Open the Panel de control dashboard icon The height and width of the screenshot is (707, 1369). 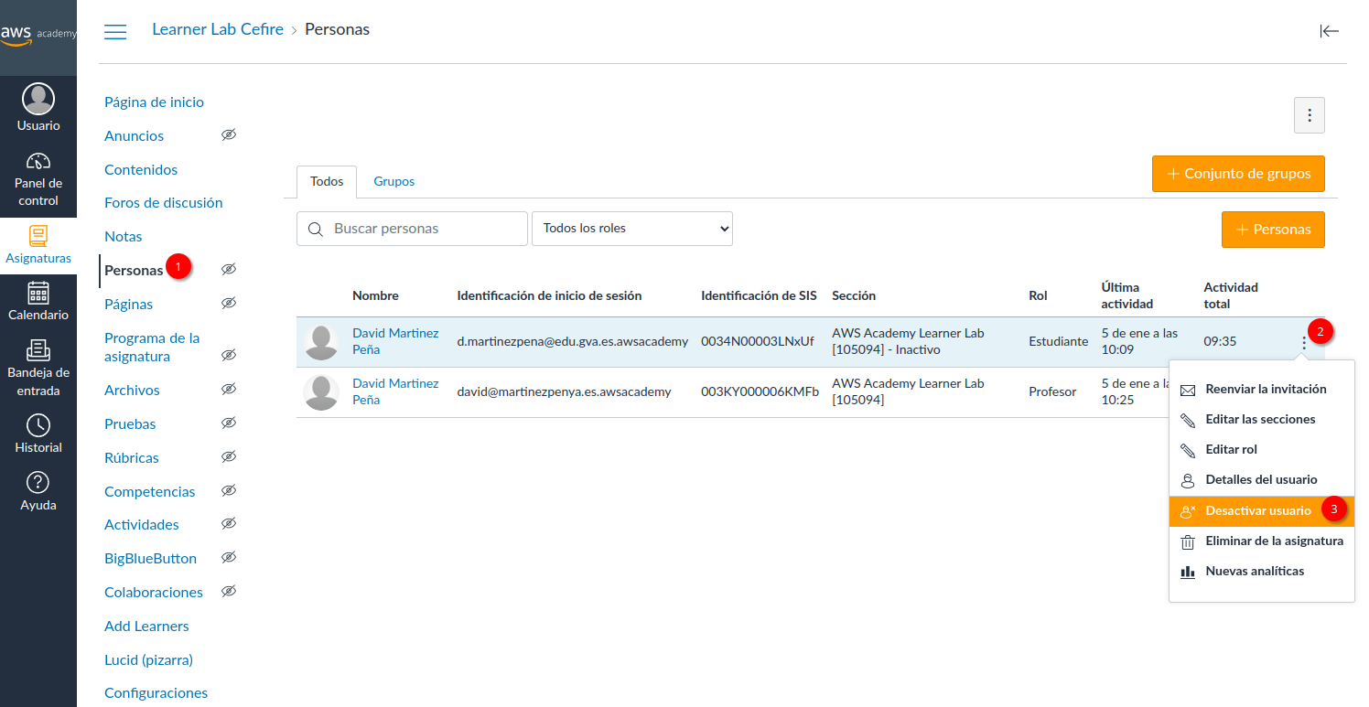click(x=38, y=163)
